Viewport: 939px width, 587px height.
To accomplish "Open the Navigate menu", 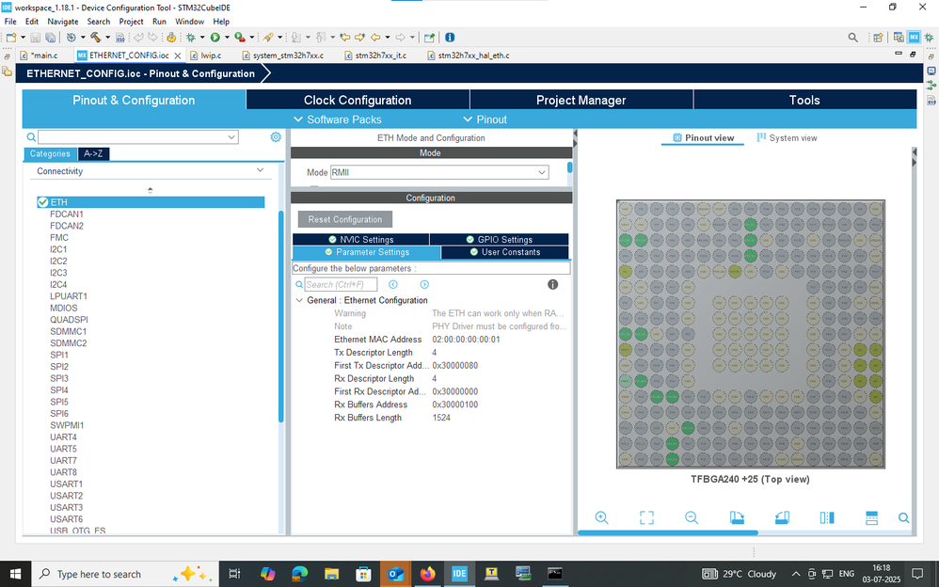I will click(63, 22).
